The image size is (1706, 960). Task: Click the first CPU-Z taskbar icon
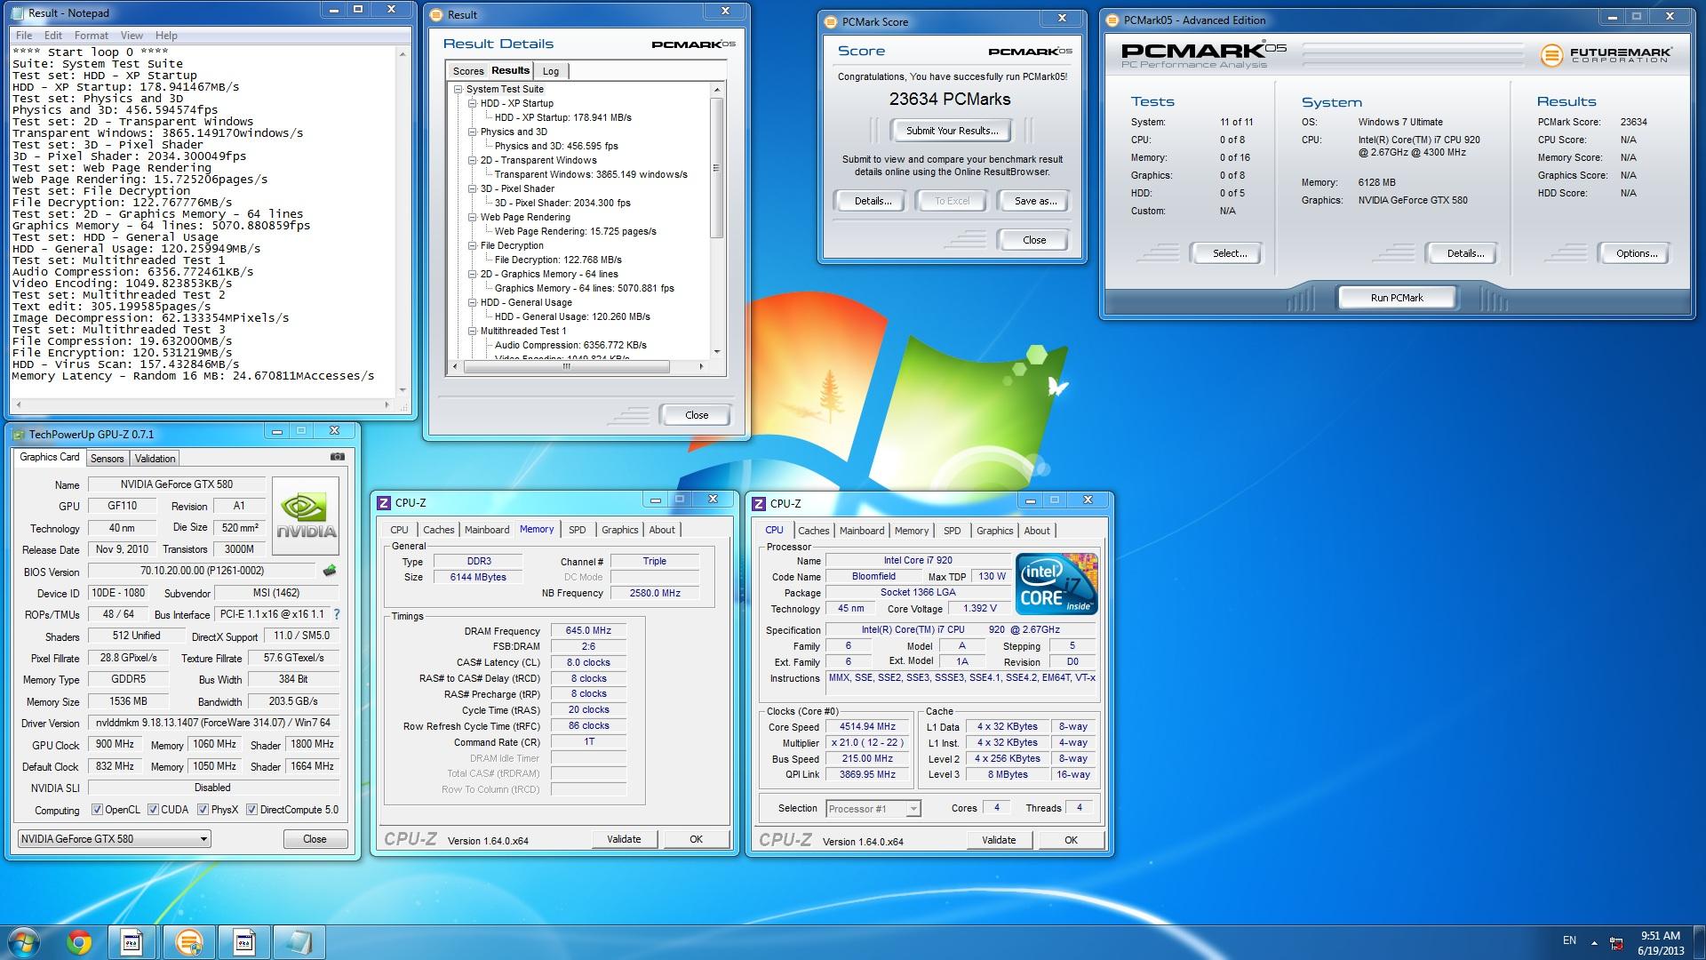(x=132, y=942)
